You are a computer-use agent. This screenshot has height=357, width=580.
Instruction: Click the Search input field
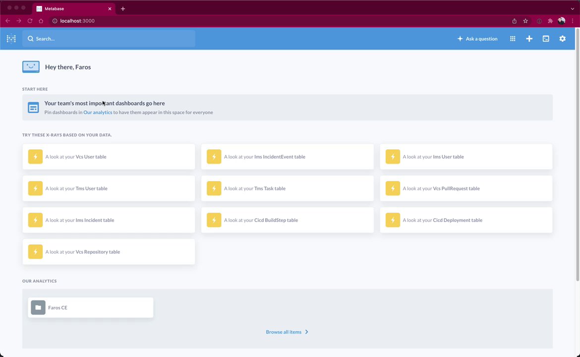(x=109, y=39)
